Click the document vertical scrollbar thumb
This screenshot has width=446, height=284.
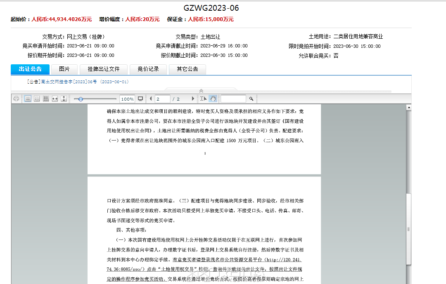pos(409,229)
